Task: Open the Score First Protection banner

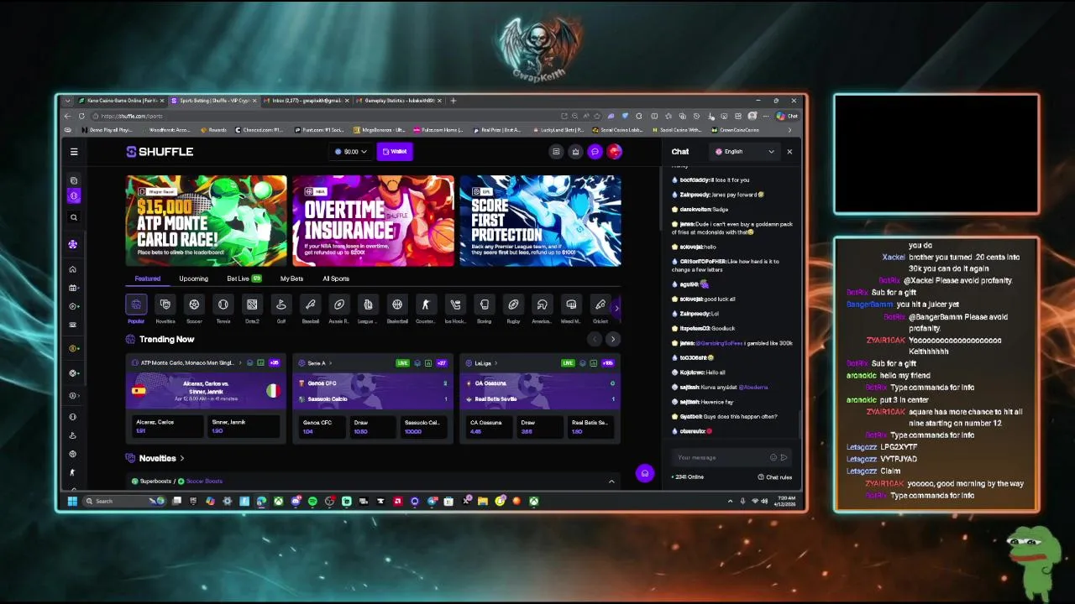Action: coord(540,221)
